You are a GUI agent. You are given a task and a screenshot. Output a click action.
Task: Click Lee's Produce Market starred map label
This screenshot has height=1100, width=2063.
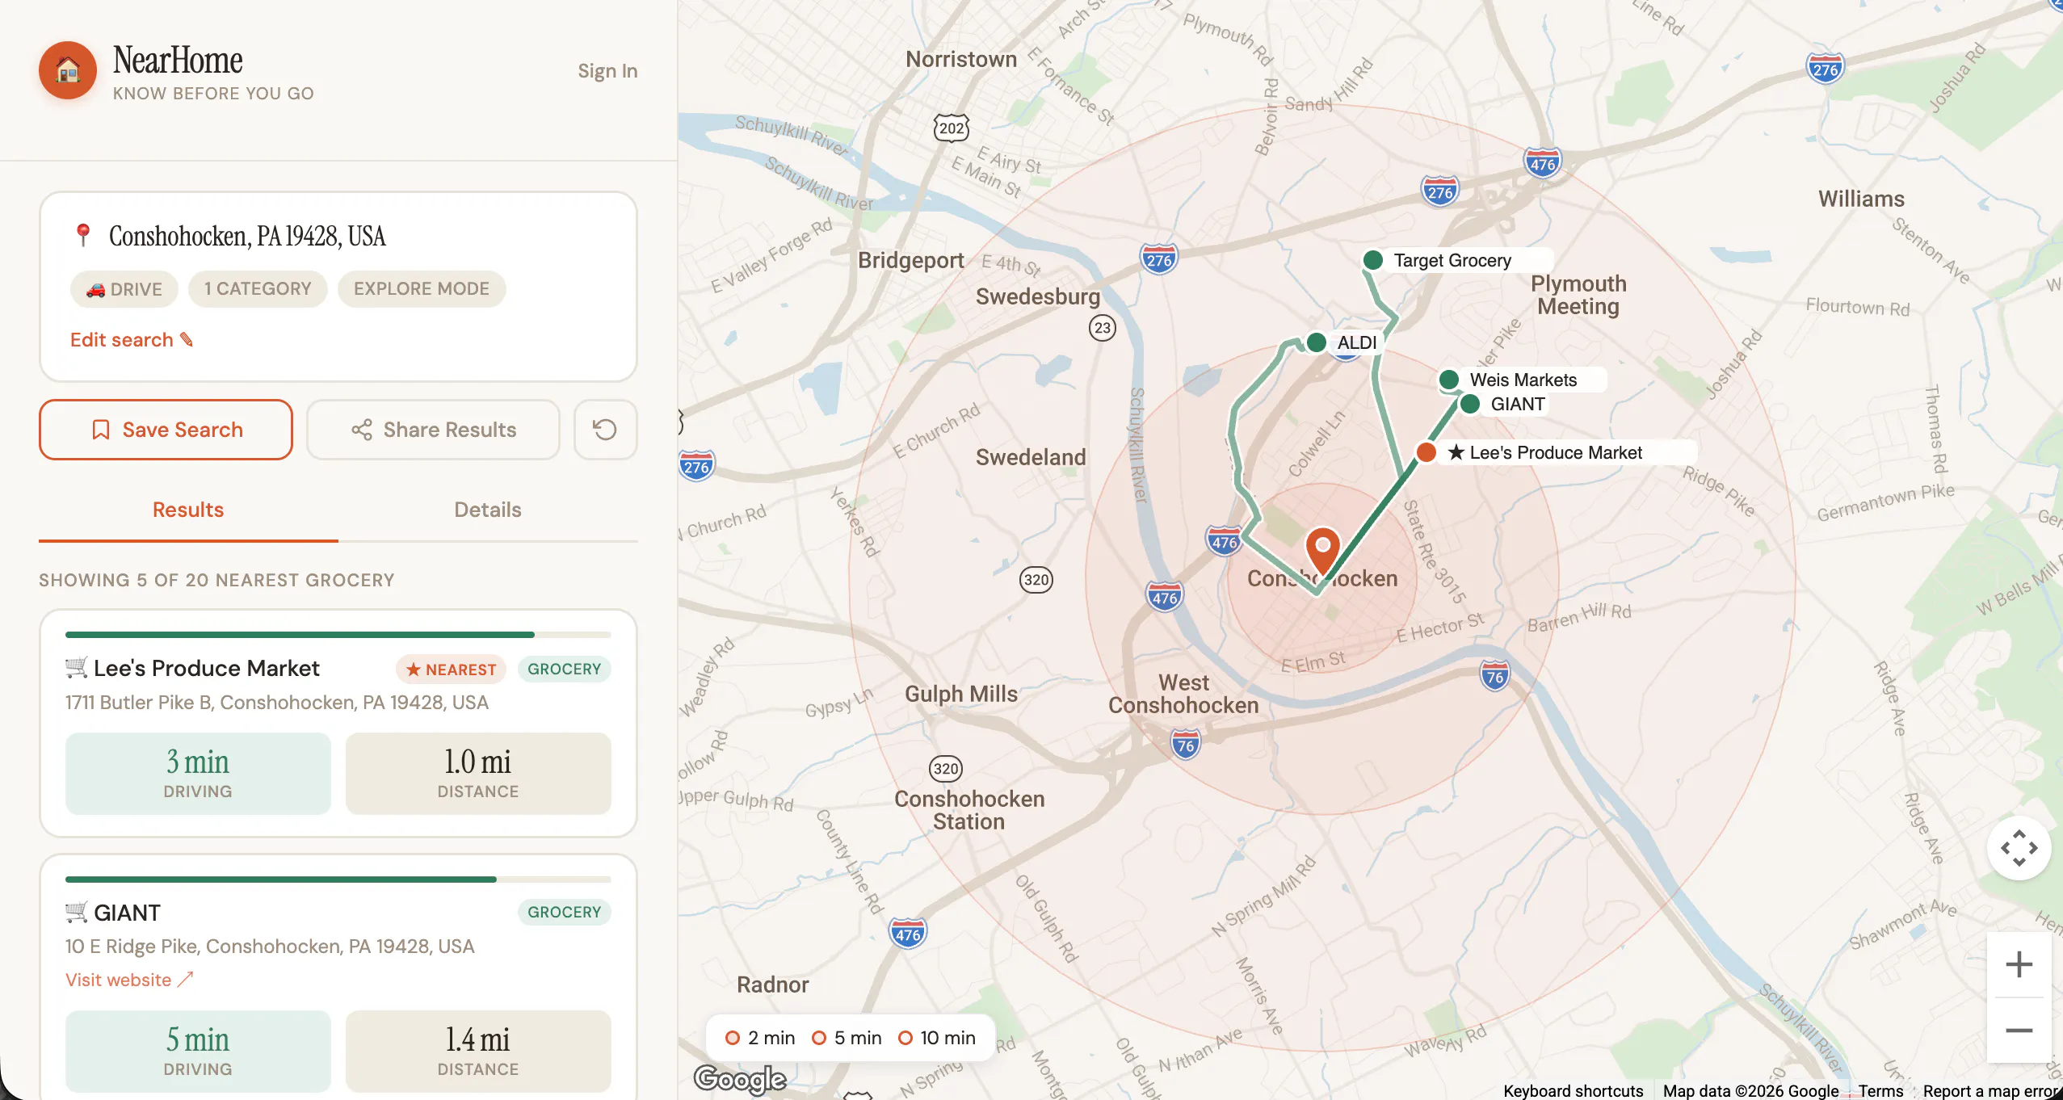tap(1545, 452)
